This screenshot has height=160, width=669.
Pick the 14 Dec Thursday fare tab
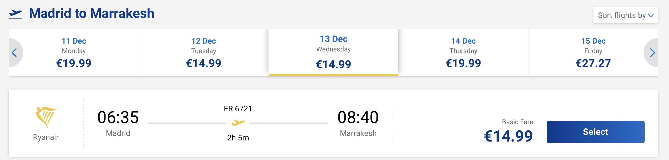pos(463,53)
